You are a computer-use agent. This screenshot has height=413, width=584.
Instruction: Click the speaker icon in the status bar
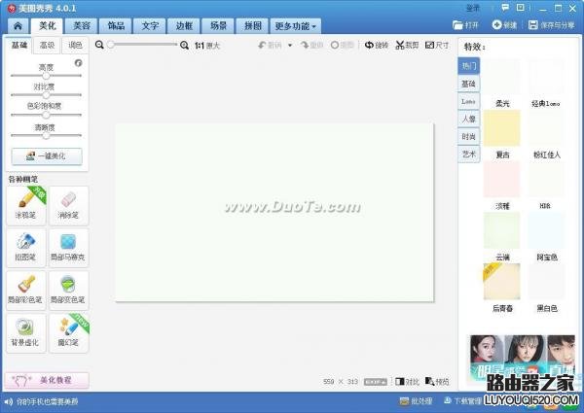[x=8, y=401]
